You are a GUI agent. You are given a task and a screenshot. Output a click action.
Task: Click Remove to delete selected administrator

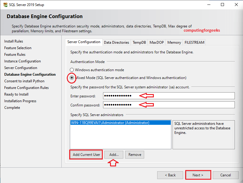coord(134,154)
